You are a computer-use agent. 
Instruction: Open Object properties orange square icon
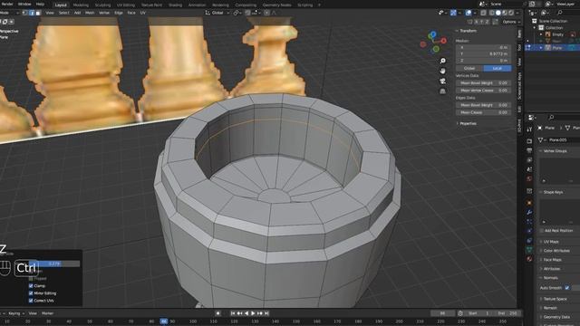[529, 203]
